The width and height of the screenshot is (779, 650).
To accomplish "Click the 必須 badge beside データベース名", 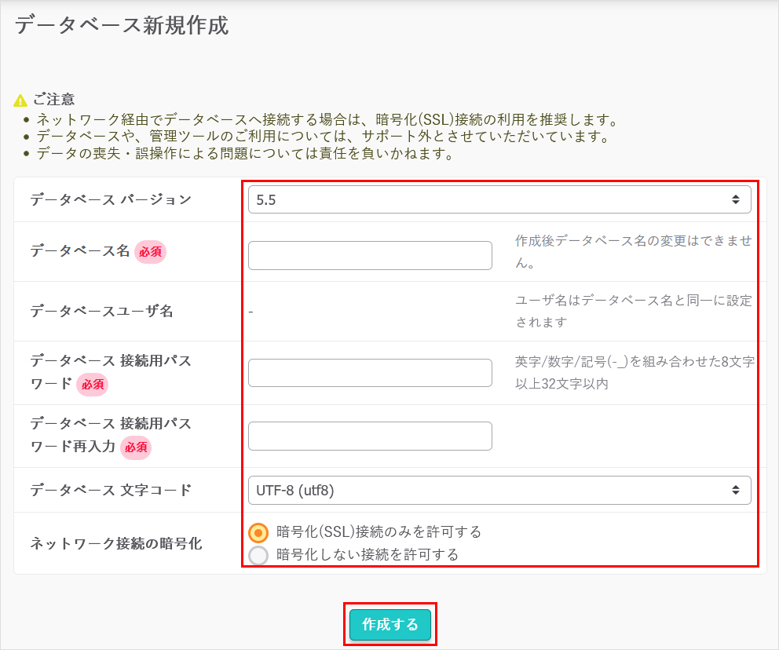I will (x=151, y=252).
